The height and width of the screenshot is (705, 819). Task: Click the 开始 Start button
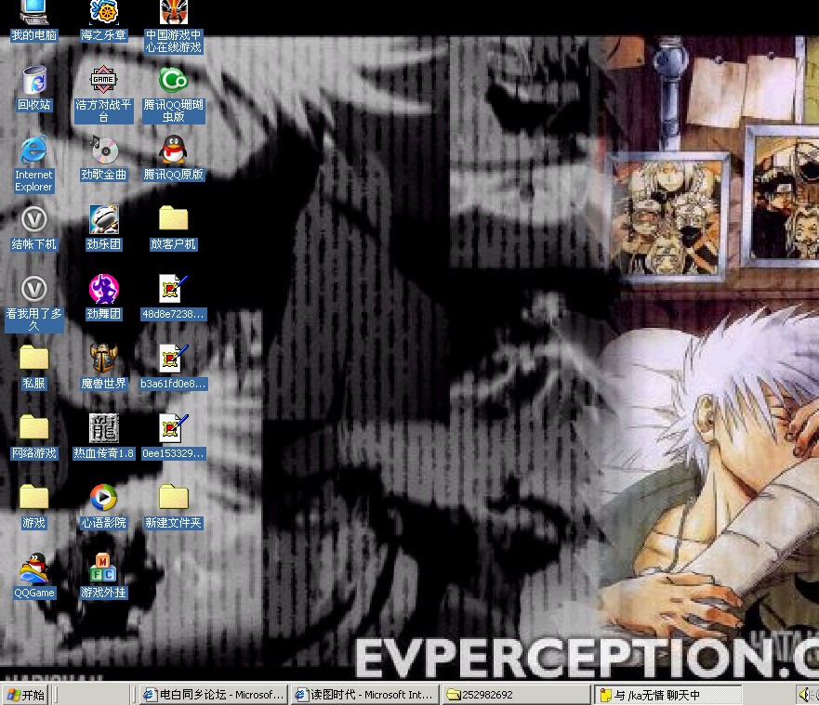(25, 695)
